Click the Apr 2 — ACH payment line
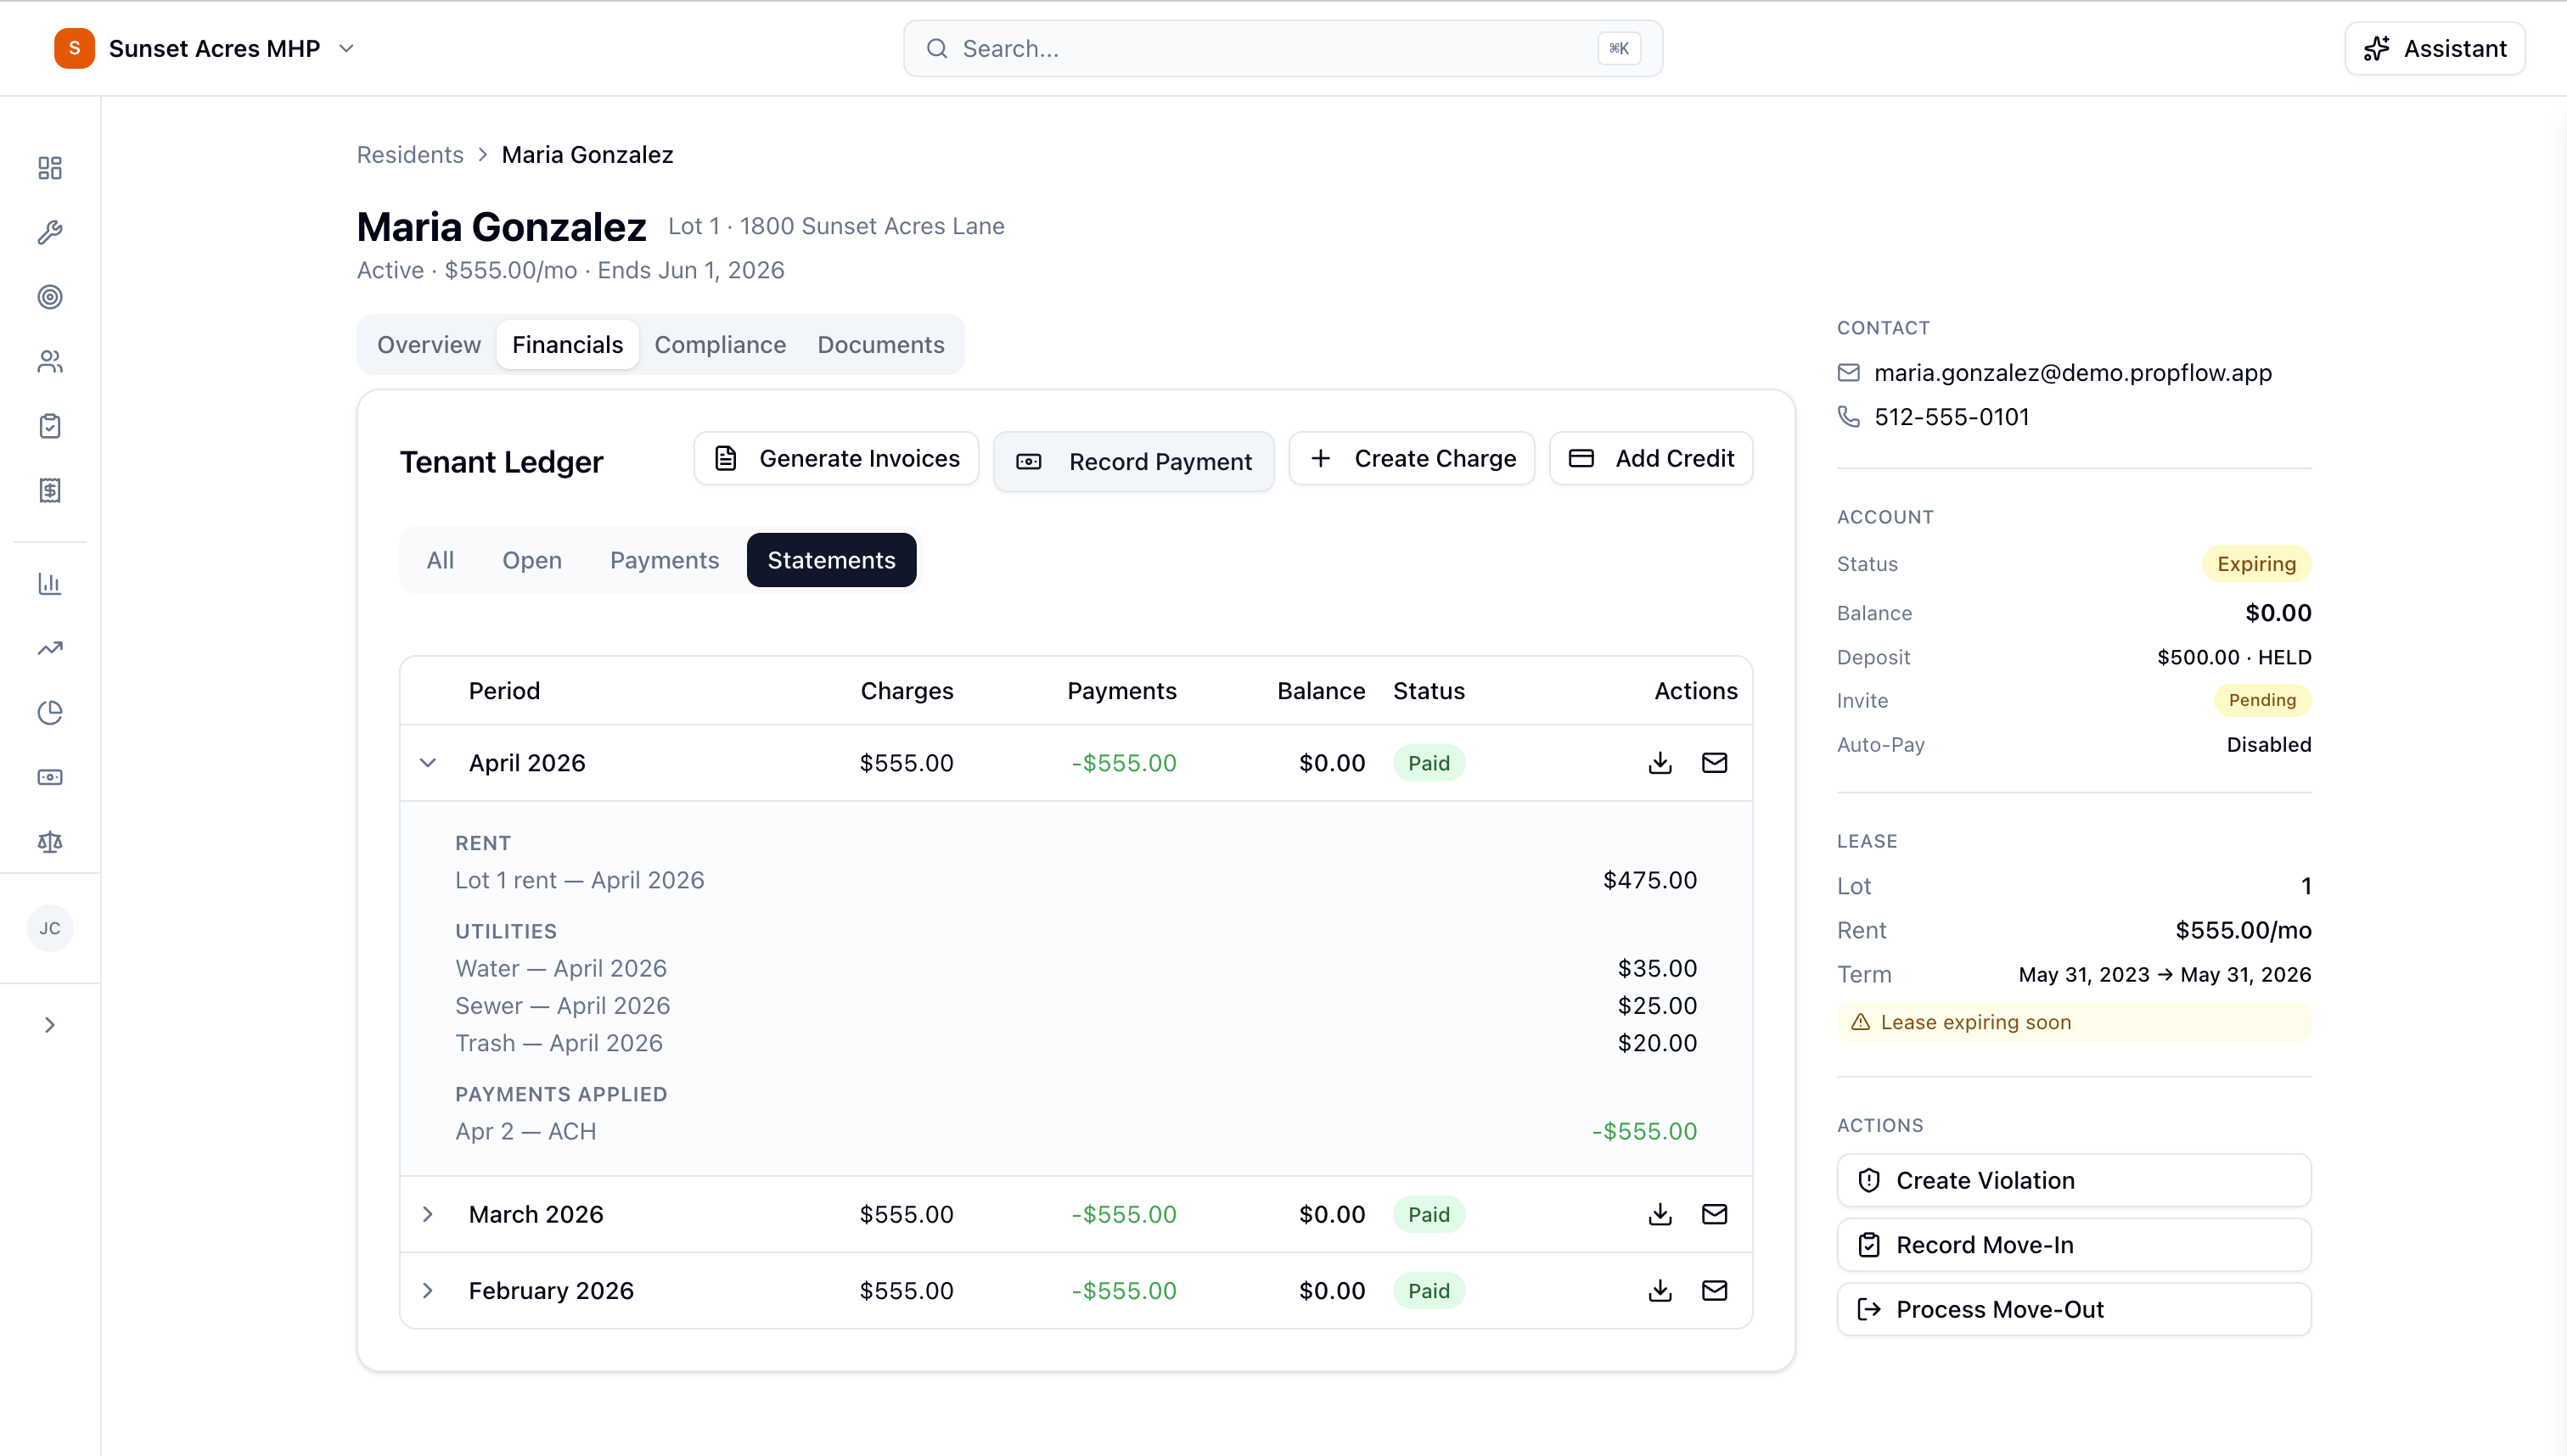 pyautogui.click(x=1076, y=1131)
